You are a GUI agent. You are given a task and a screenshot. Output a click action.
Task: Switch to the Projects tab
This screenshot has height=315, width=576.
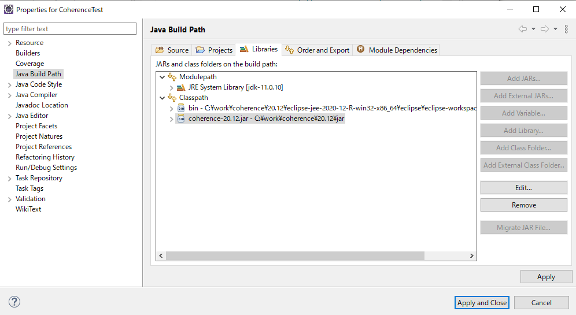click(214, 50)
